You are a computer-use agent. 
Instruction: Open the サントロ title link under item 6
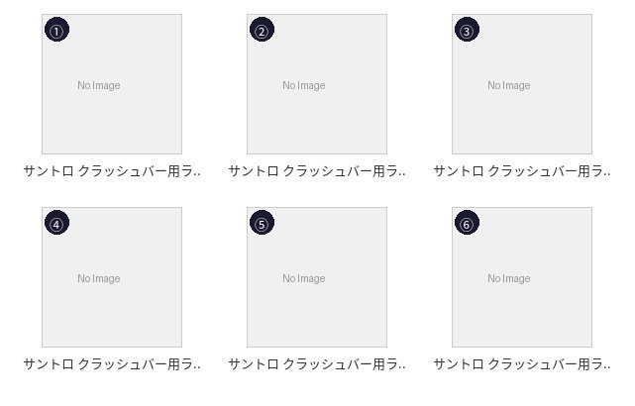click(522, 363)
